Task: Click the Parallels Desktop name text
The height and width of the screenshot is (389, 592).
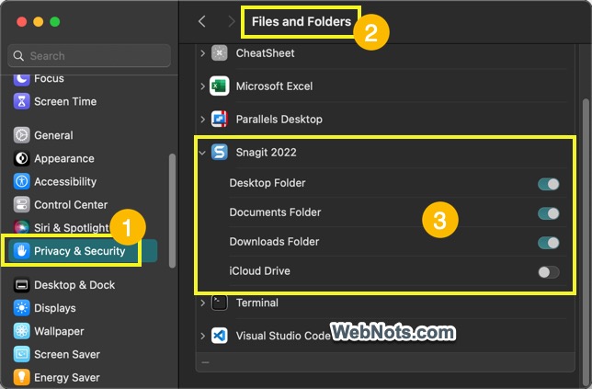Action: 279,120
